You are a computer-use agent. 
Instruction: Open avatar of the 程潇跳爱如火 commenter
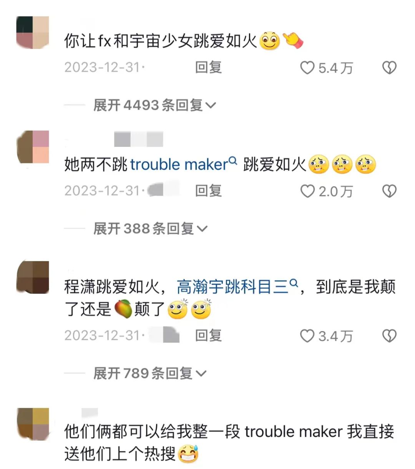33,277
